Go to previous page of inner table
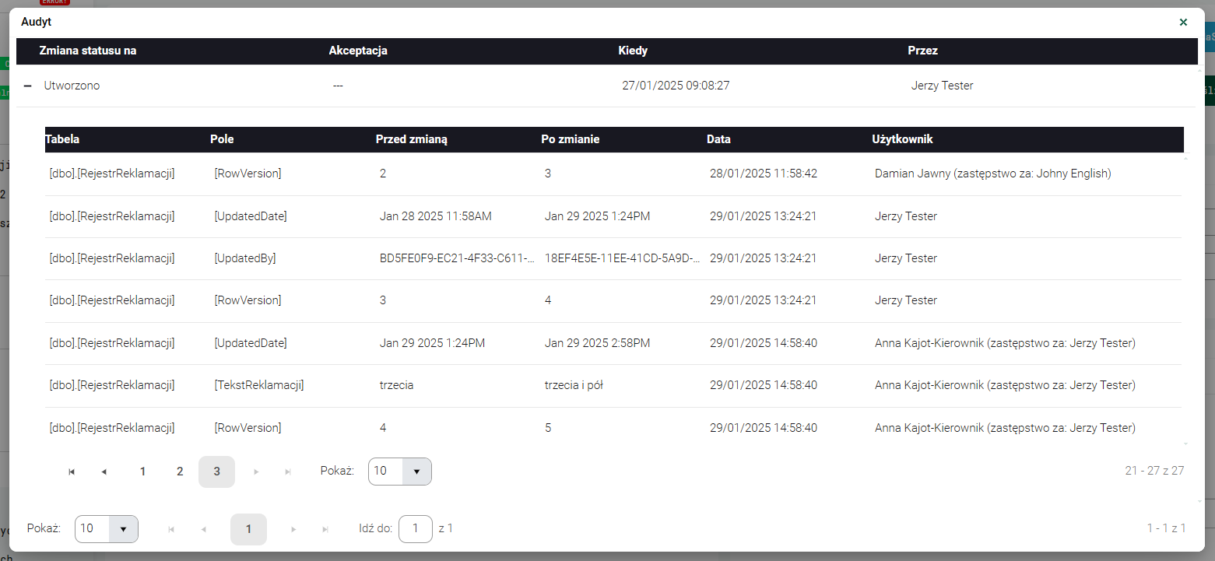The height and width of the screenshot is (561, 1215). [x=104, y=472]
